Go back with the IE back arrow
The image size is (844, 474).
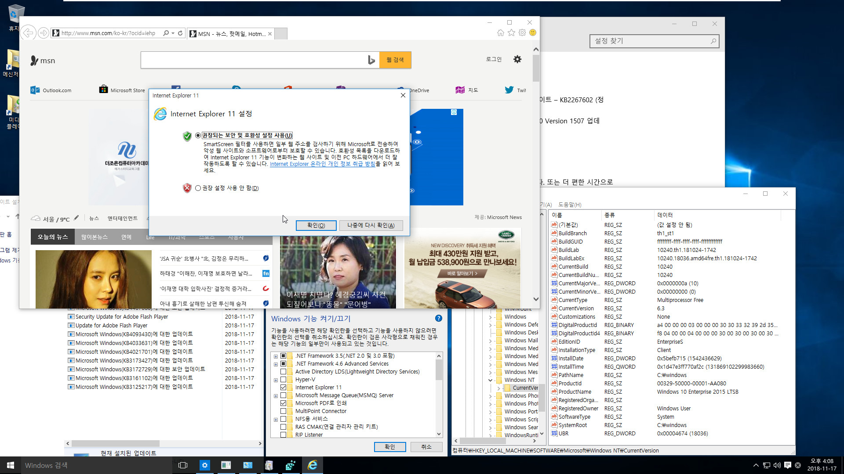click(x=28, y=33)
